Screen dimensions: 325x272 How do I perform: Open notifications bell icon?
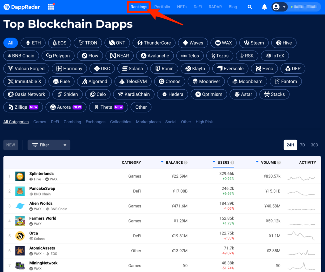[x=264, y=7]
